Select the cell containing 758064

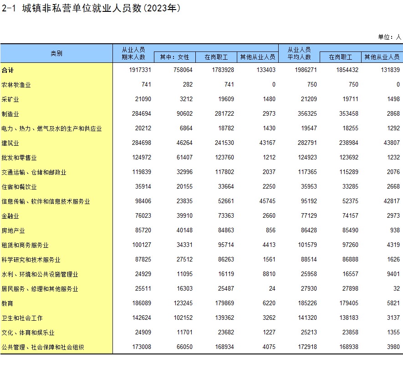coord(182,70)
